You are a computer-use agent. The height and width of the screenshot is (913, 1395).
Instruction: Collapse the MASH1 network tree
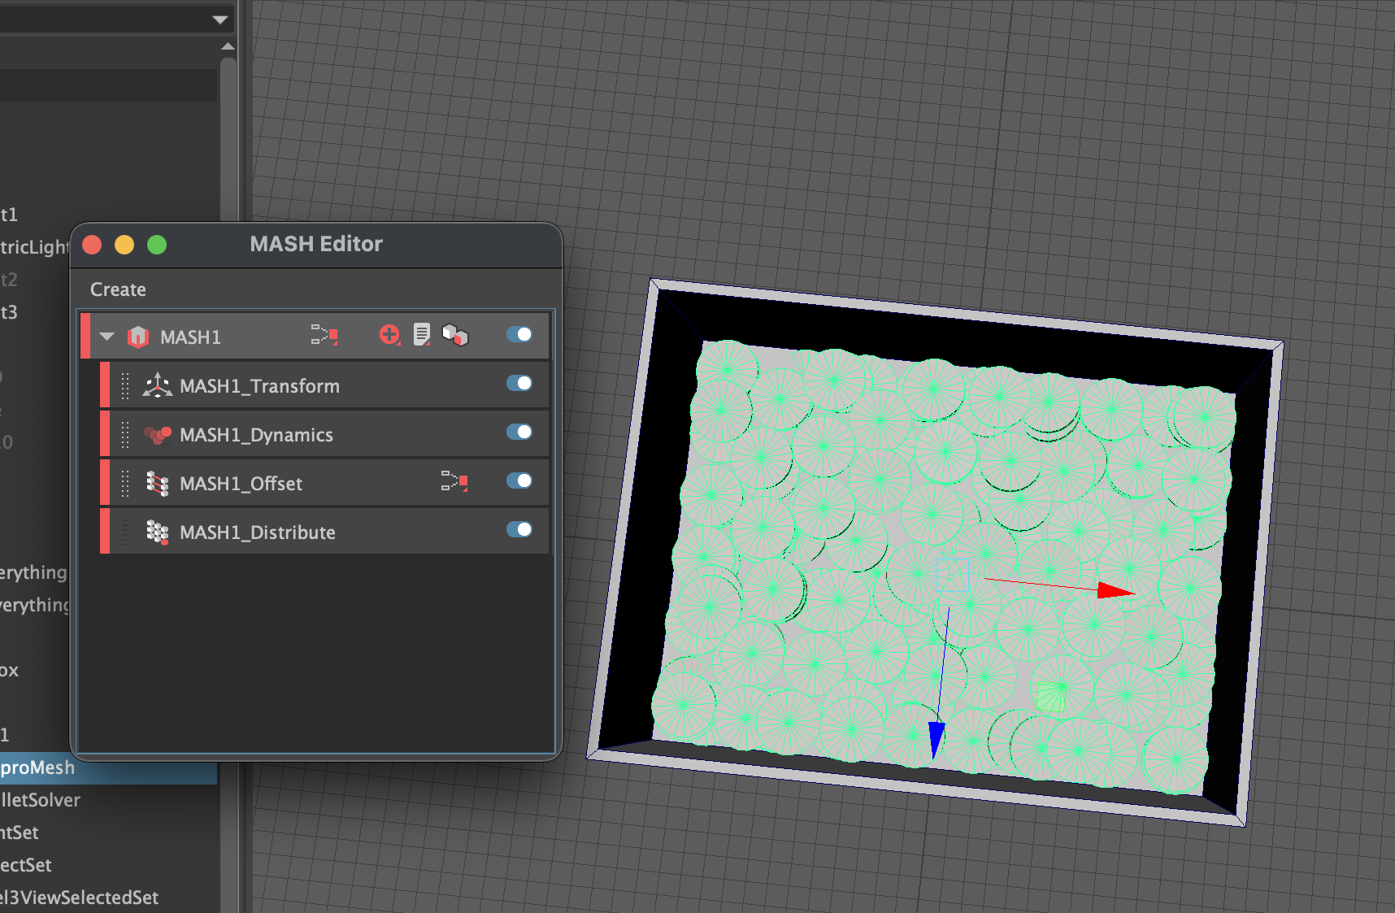106,337
